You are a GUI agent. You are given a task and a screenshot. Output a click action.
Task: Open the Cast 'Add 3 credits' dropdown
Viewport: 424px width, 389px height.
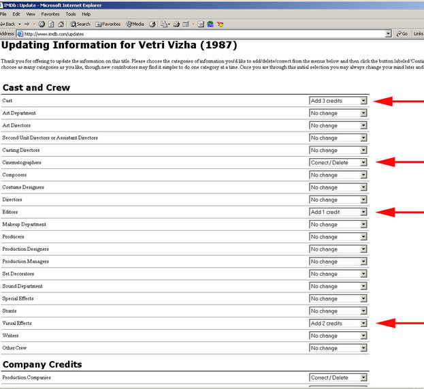pyautogui.click(x=338, y=101)
